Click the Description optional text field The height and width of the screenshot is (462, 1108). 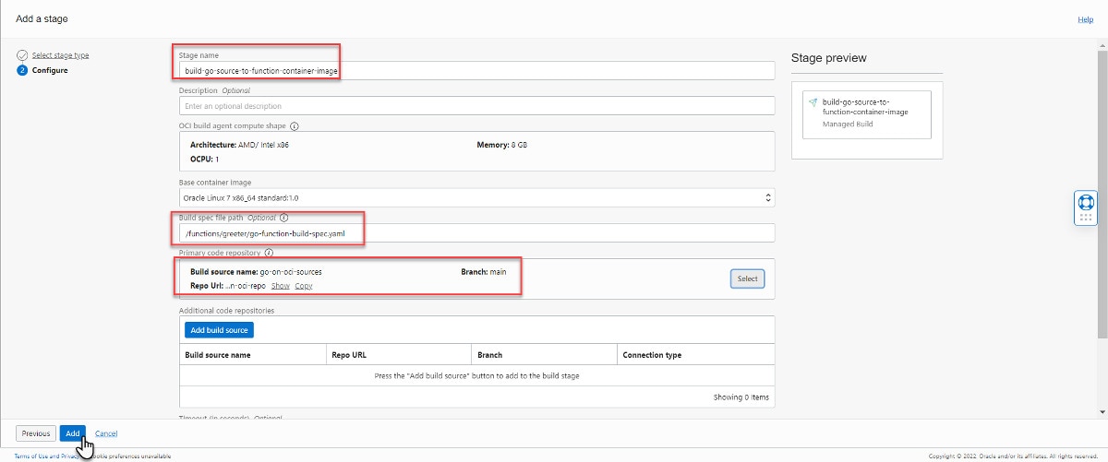point(476,106)
